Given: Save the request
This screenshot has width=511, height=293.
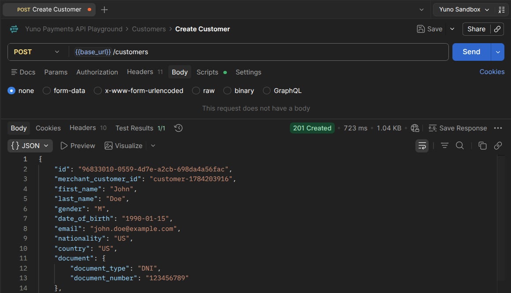Looking at the screenshot, I should click(x=430, y=29).
